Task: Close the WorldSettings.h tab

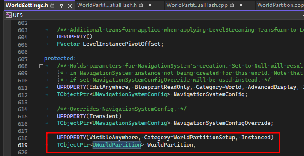Action: coord(70,6)
